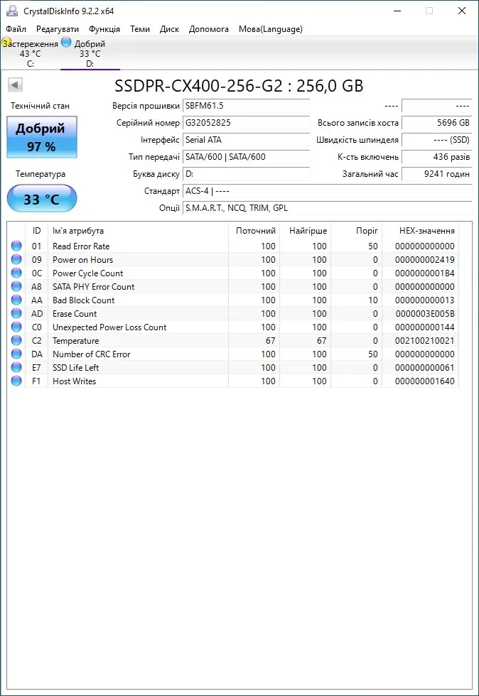Select the SATA PHY Error Count attribute name
The width and height of the screenshot is (479, 696).
point(93,287)
